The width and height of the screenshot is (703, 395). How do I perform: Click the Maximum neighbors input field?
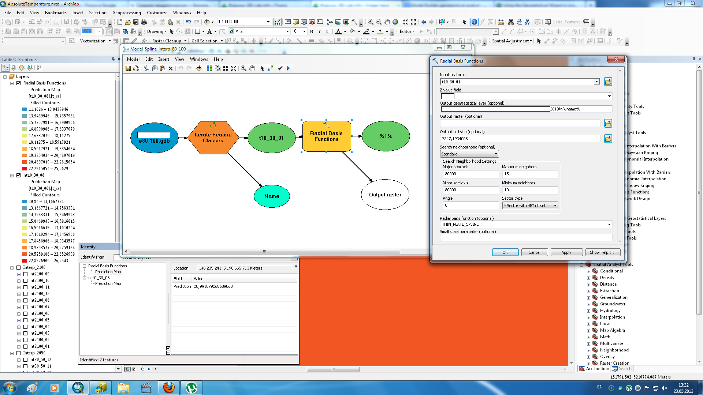point(529,174)
